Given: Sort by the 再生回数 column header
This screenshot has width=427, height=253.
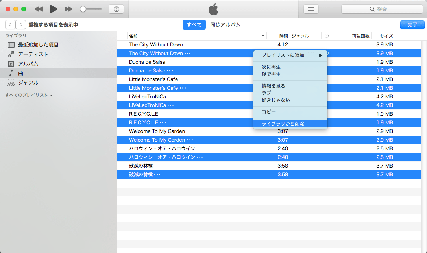Looking at the screenshot, I should (x=352, y=36).
